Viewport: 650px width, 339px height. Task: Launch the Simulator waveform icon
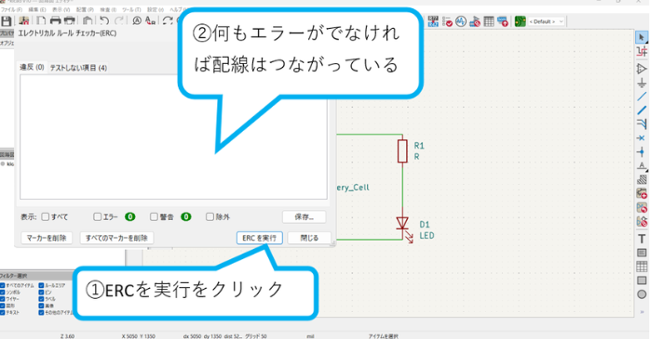[x=461, y=21]
